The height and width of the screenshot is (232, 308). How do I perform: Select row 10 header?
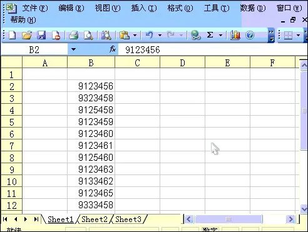click(x=12, y=181)
